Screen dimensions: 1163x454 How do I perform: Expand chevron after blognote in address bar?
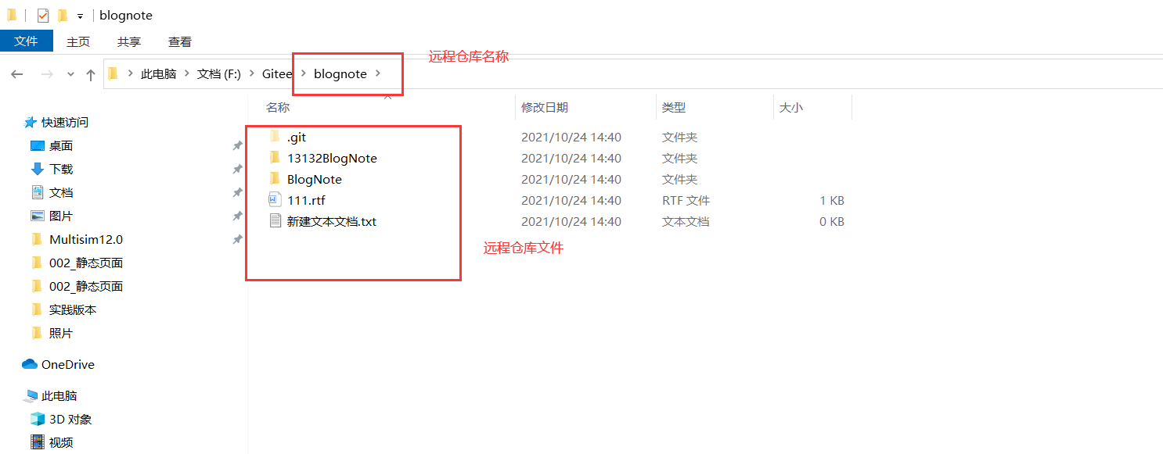[x=378, y=73]
